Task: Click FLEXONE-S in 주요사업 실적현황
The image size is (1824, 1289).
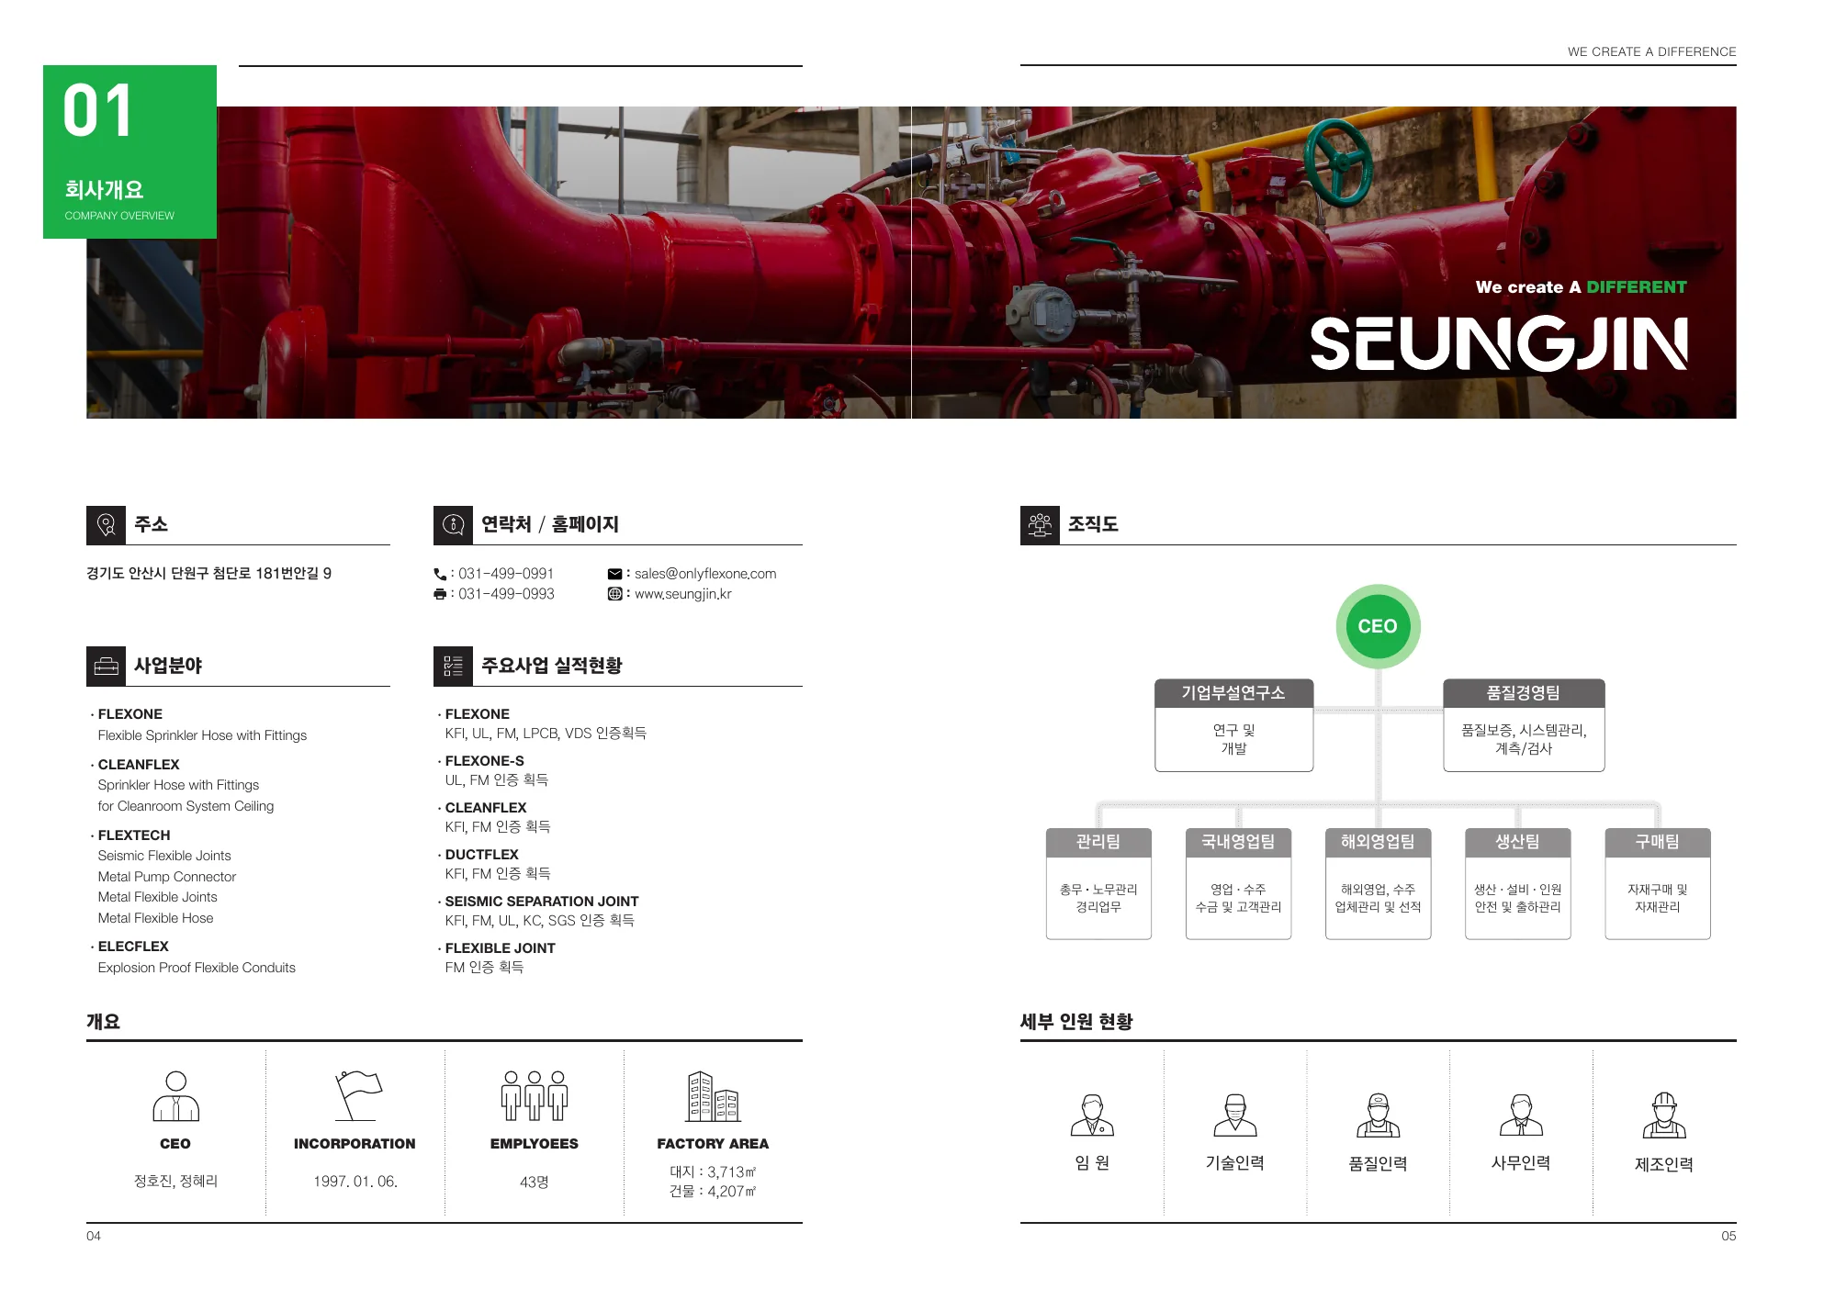Action: [x=484, y=761]
